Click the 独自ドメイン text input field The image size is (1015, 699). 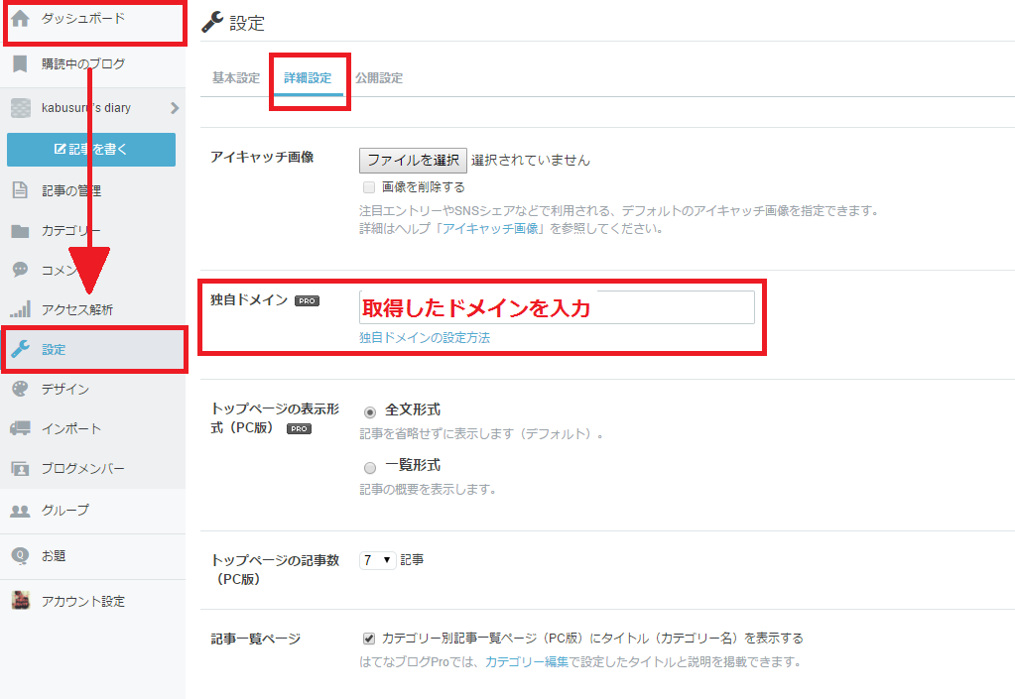[x=557, y=307]
